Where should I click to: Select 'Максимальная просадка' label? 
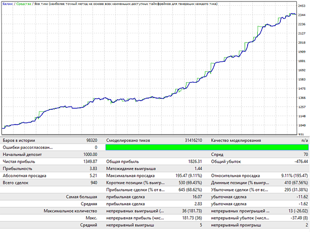point(130,176)
